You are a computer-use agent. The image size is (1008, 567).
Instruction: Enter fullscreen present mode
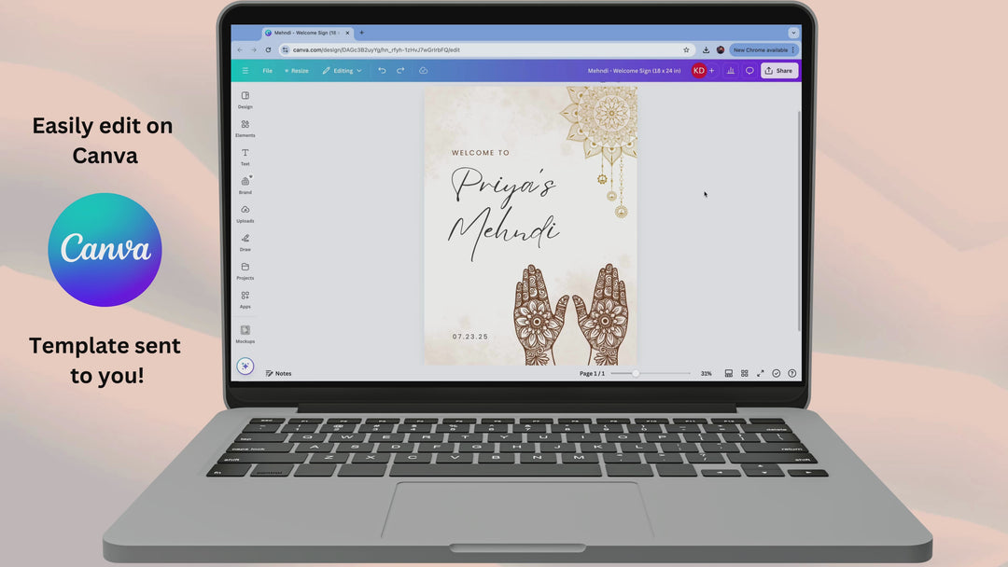pyautogui.click(x=760, y=373)
